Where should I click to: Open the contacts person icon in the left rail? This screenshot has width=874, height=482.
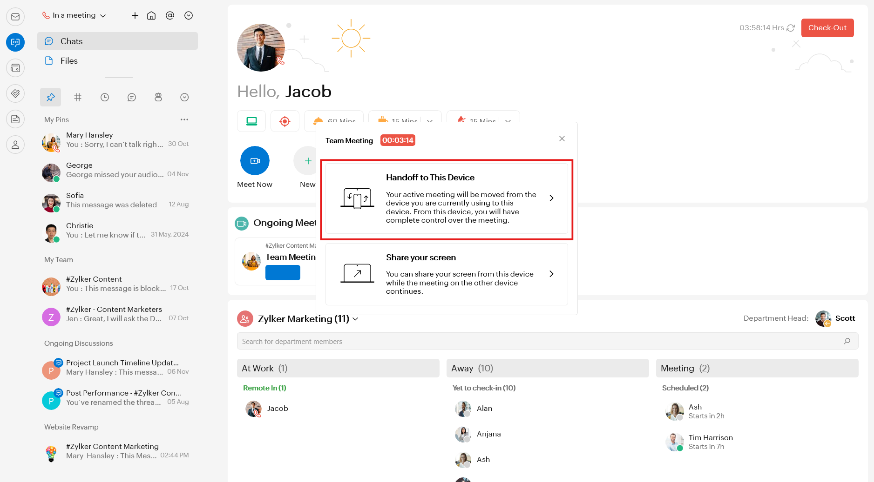coord(15,145)
